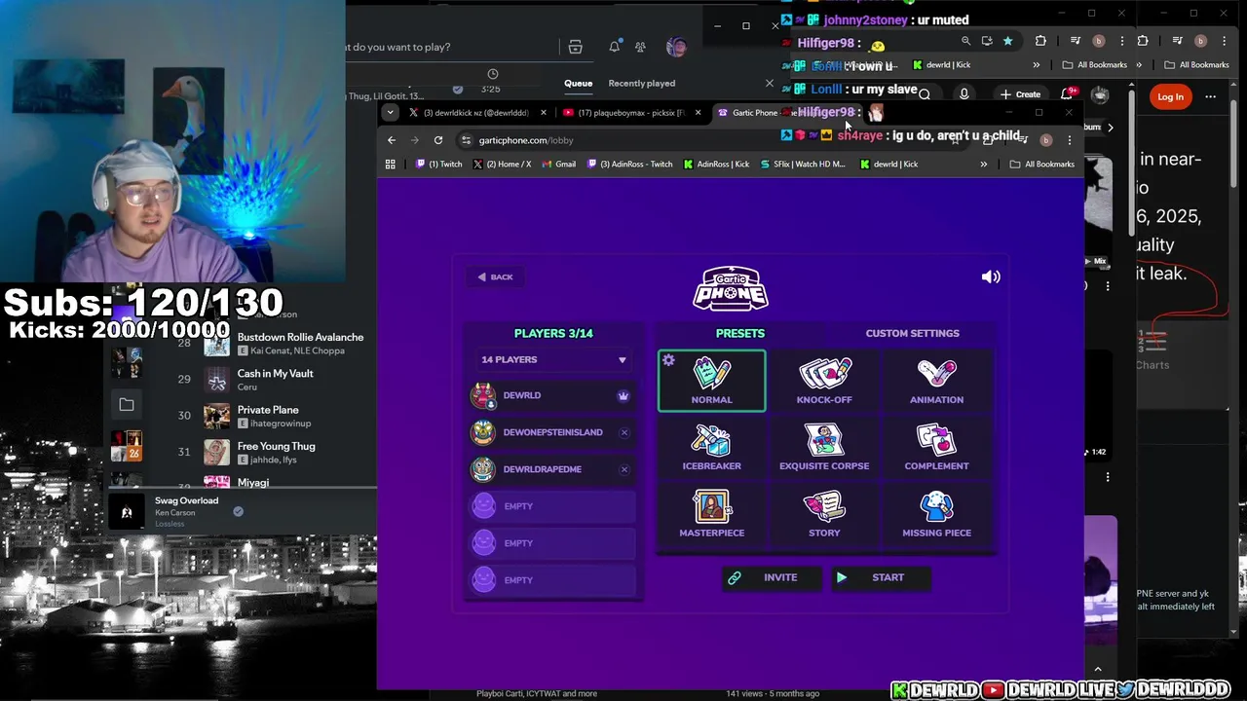Click Swag Overload now playing title

[186, 500]
